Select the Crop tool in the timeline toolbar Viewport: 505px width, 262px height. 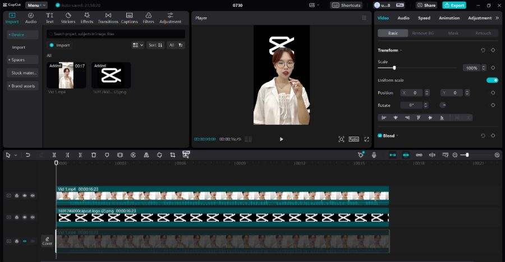pos(173,155)
